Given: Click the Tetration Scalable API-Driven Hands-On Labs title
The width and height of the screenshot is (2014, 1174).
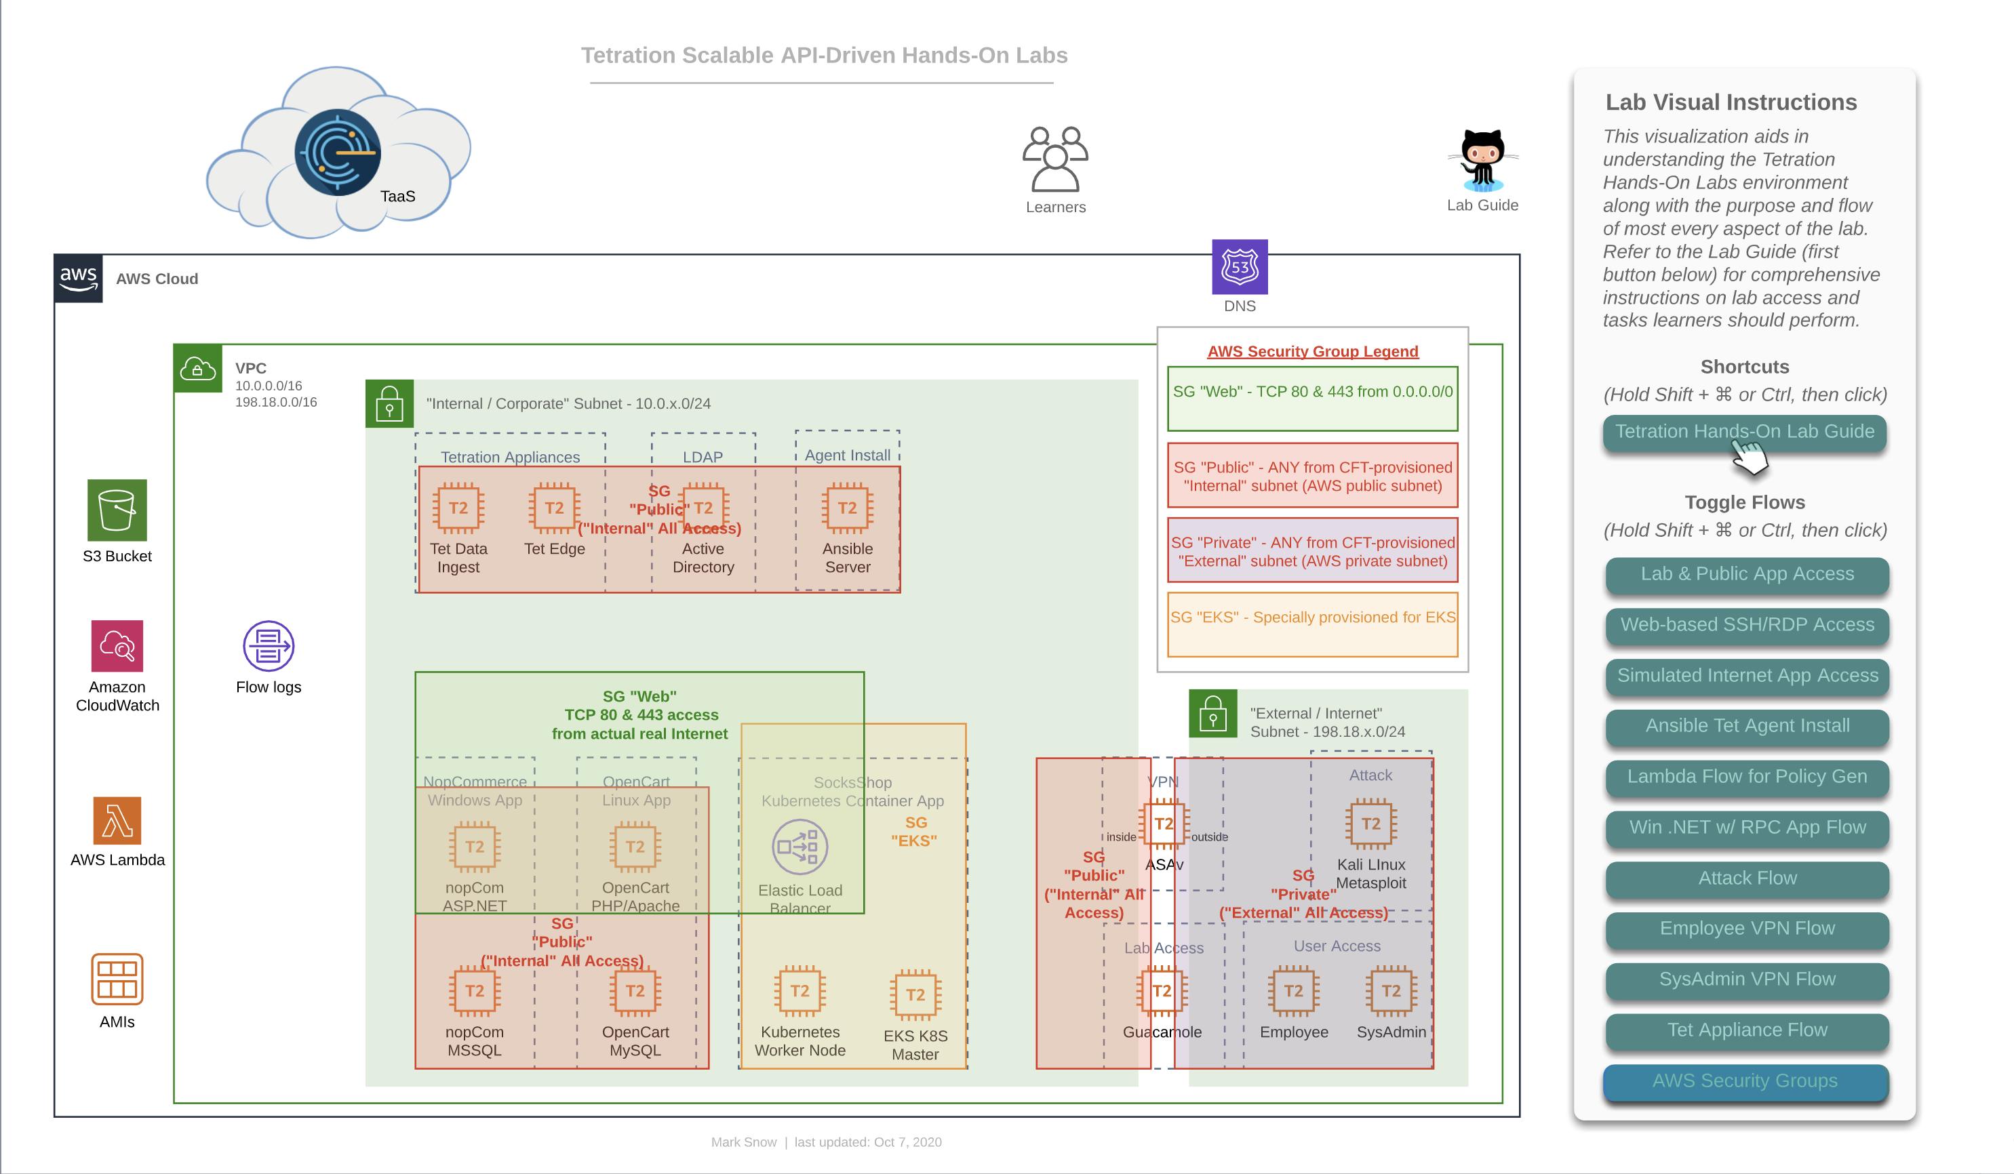Looking at the screenshot, I should tap(824, 55).
